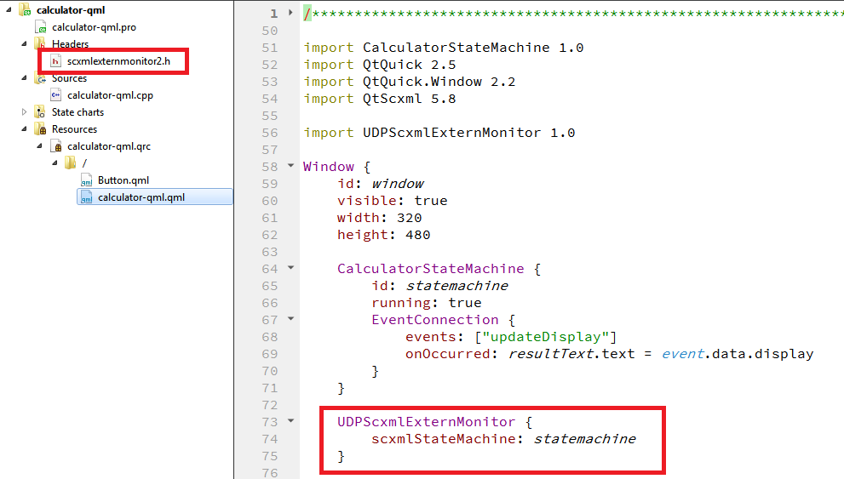Click line number 56 in gutter

pyautogui.click(x=270, y=133)
